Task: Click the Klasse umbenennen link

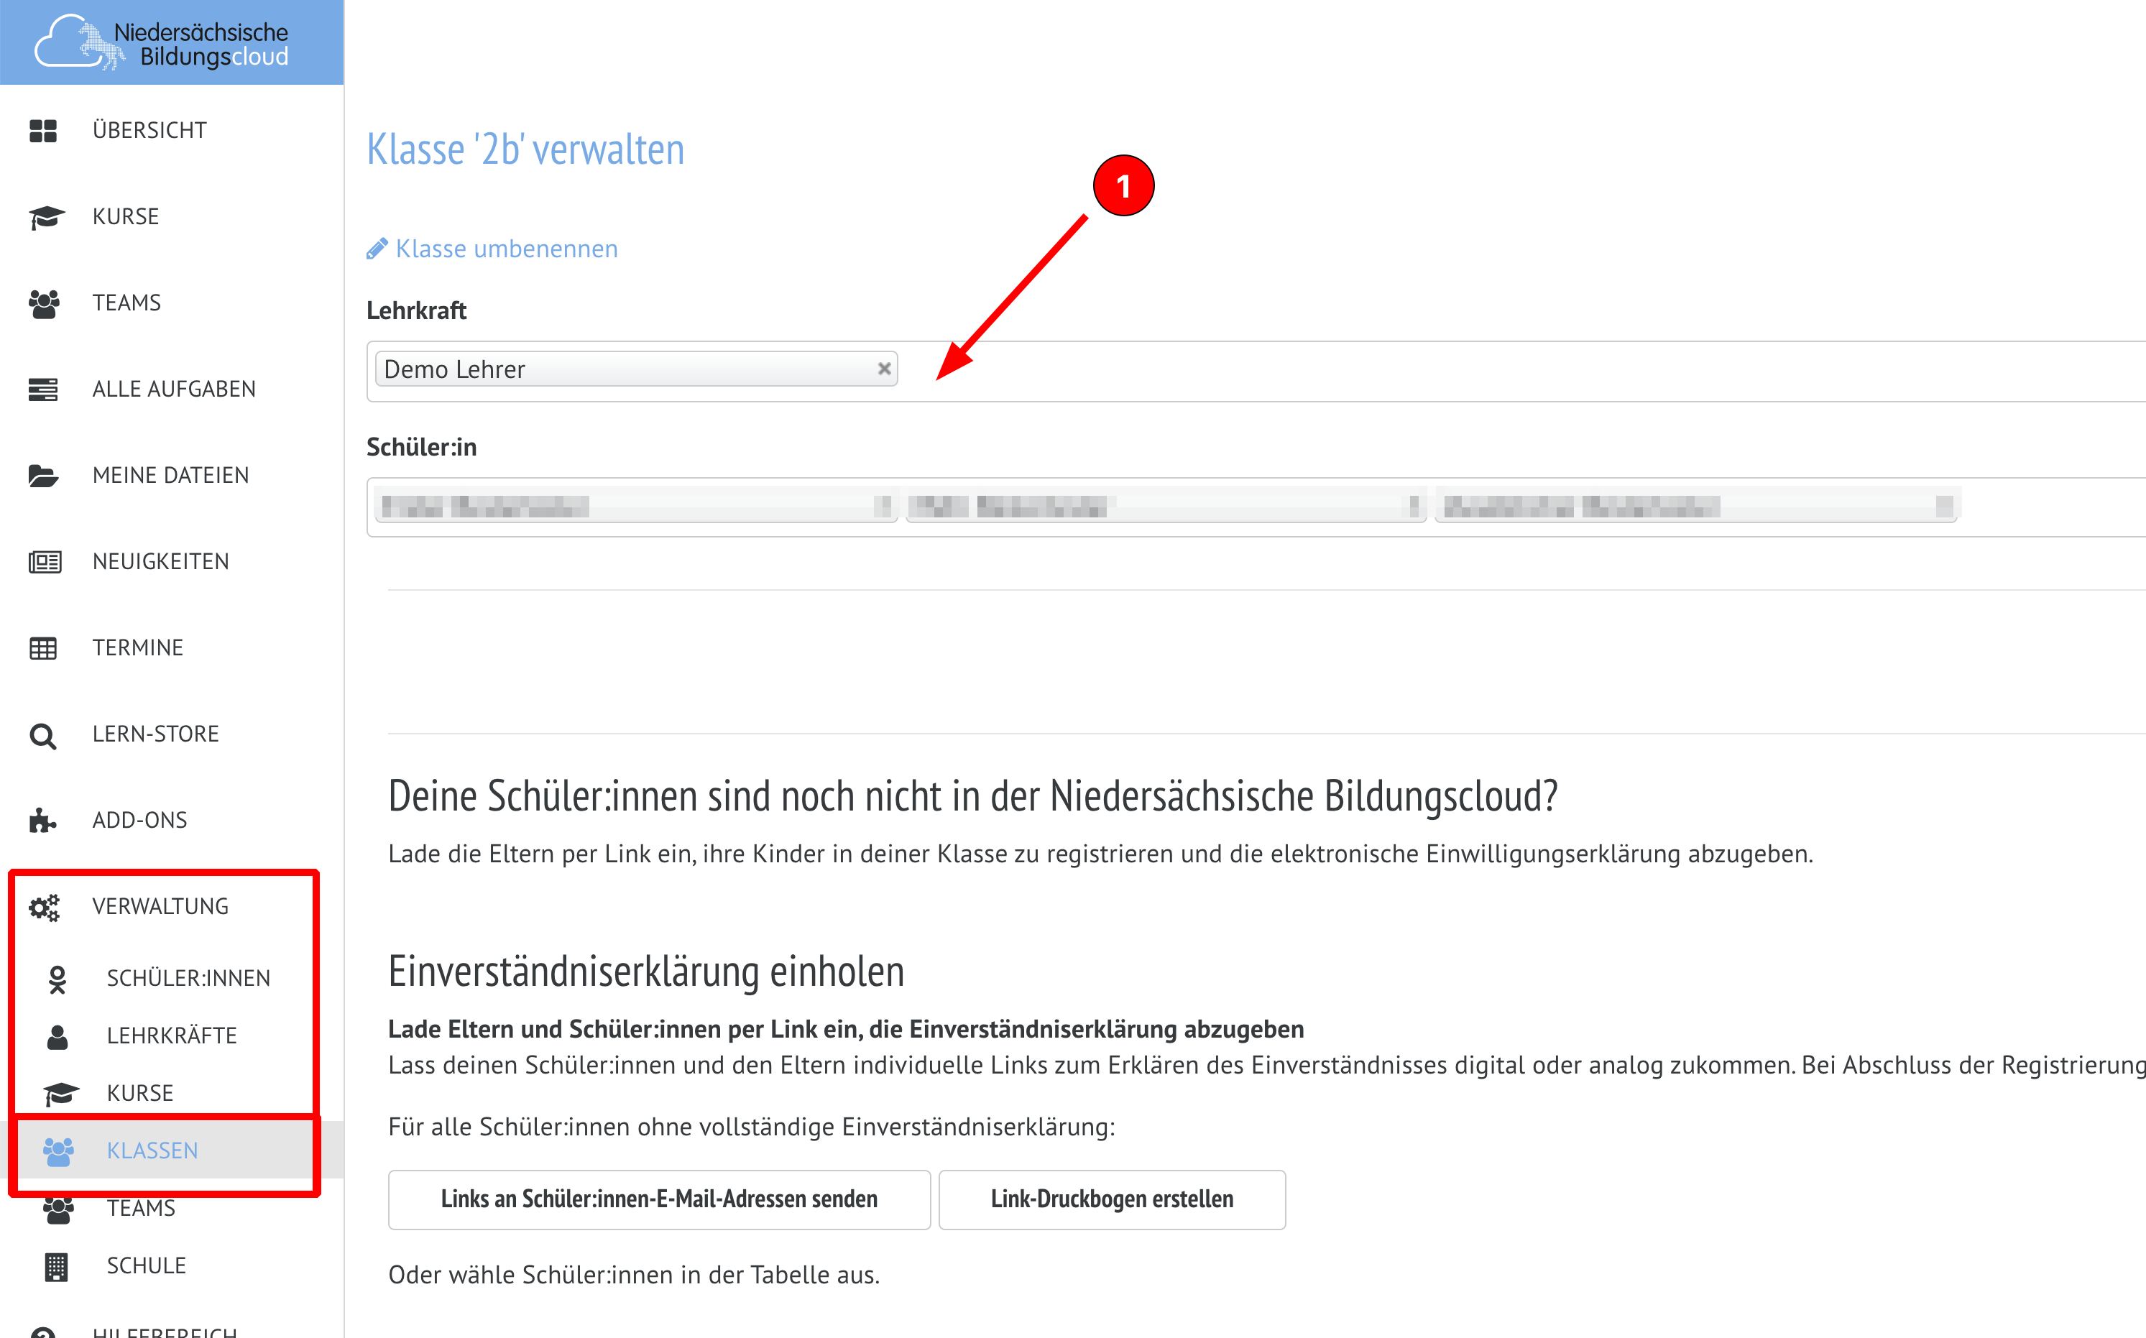Action: tap(506, 249)
